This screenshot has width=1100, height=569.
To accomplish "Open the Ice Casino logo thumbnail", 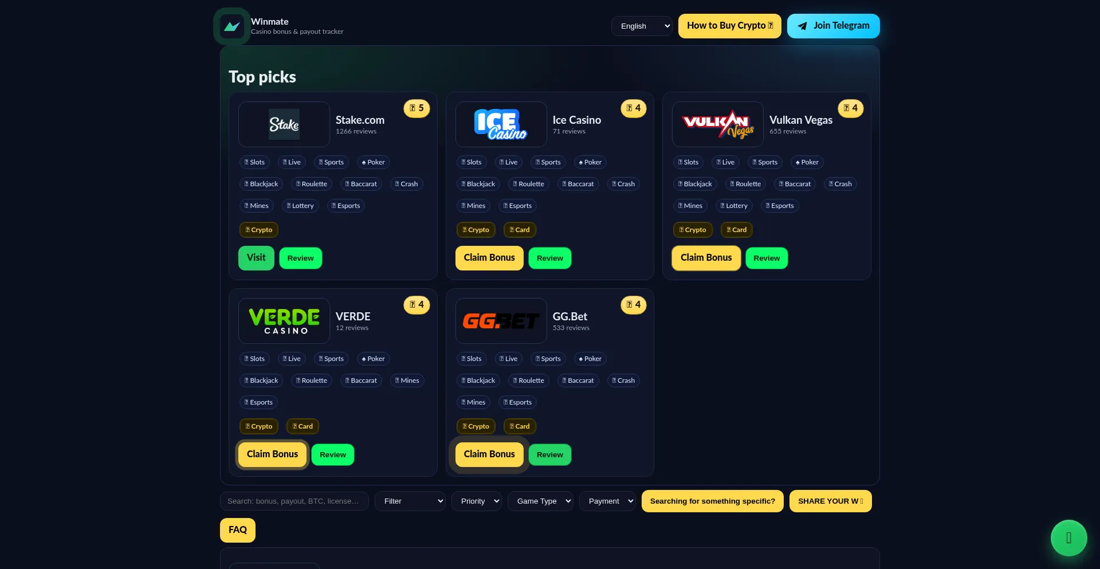I will 501,124.
